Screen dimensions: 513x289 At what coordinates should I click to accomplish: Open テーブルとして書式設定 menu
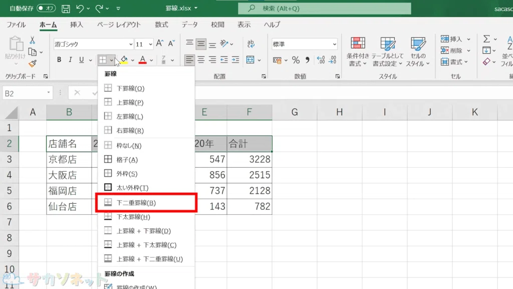pos(388,52)
